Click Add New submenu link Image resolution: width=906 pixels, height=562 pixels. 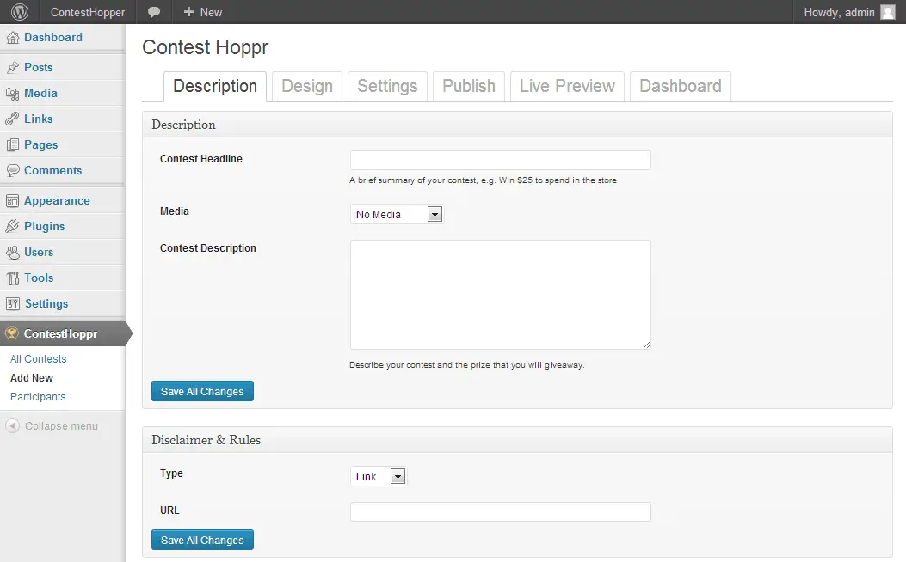(32, 378)
